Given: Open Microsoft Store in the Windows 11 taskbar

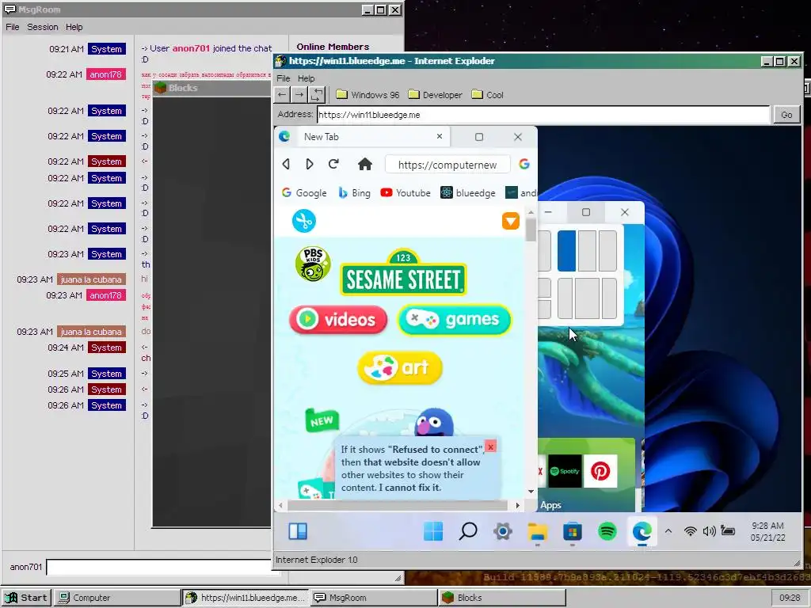Looking at the screenshot, I should (573, 531).
